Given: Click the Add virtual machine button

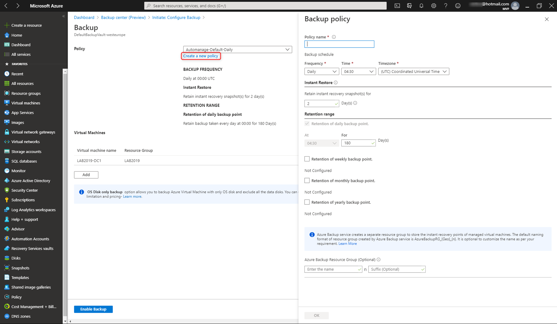Looking at the screenshot, I should (x=86, y=175).
